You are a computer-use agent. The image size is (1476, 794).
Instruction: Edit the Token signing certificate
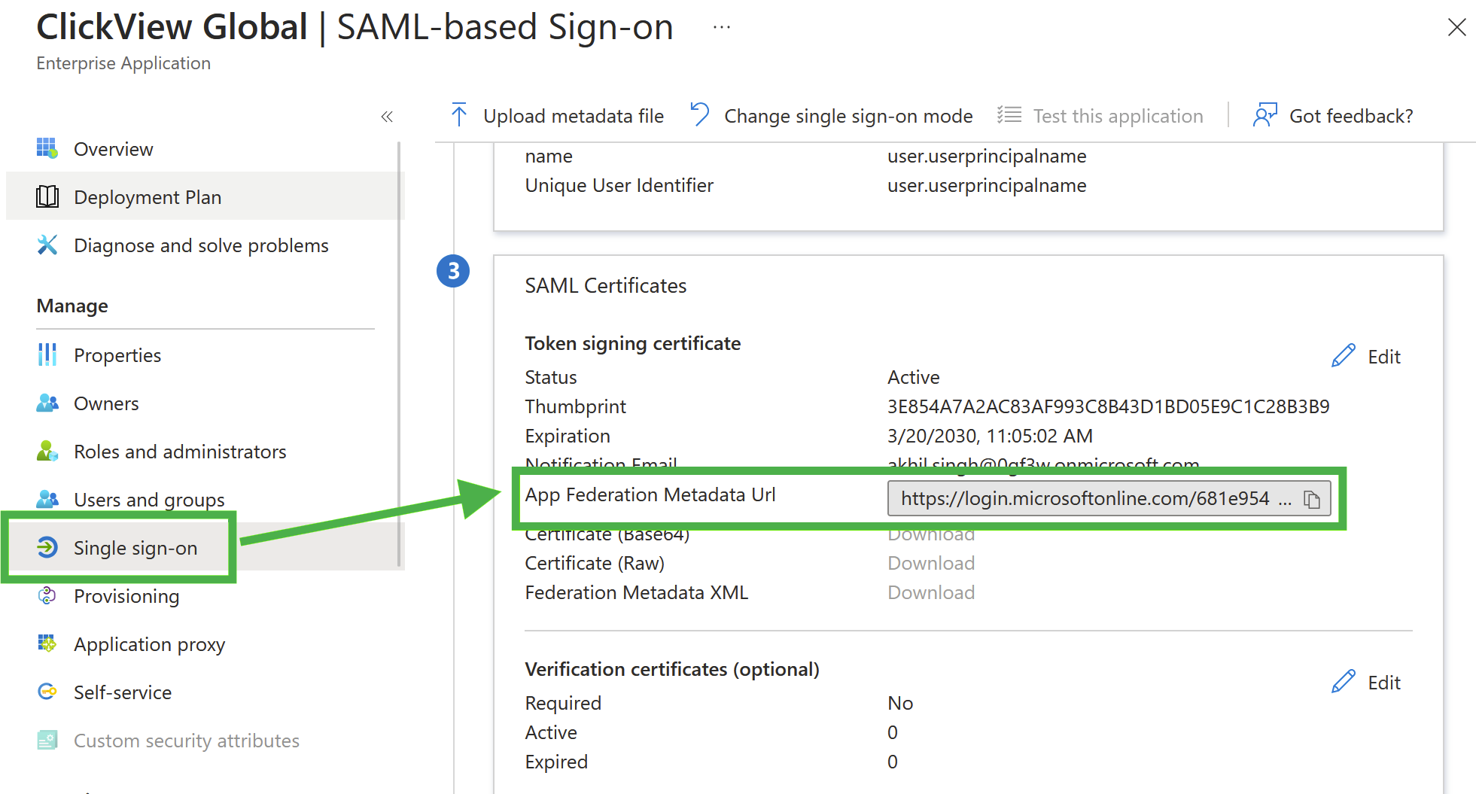1366,357
